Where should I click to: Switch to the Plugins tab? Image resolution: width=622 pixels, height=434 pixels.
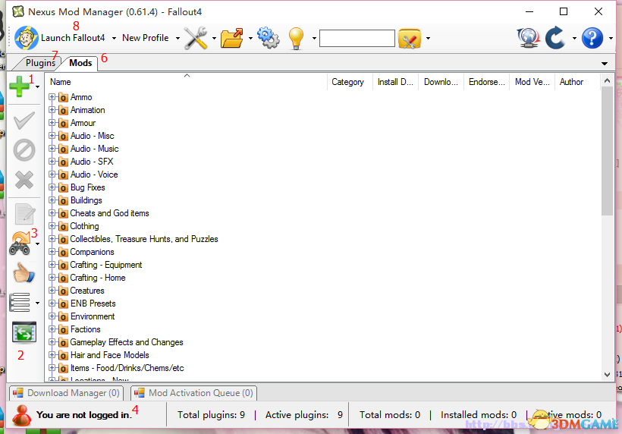pyautogui.click(x=39, y=63)
